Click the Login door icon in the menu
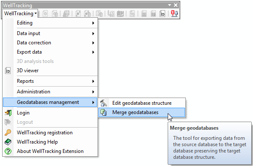The height and width of the screenshot is (166, 253). (x=8, y=113)
